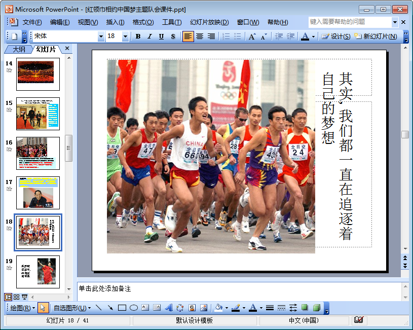Expand the fill color dropdown arrow
This screenshot has width=413, height=330.
point(227,308)
